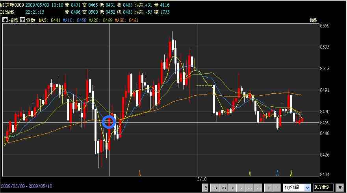The height and width of the screenshot is (193, 347).
Task: Open the black triangle menu beside B1YMM9
Action: pyautogui.click(x=340, y=188)
